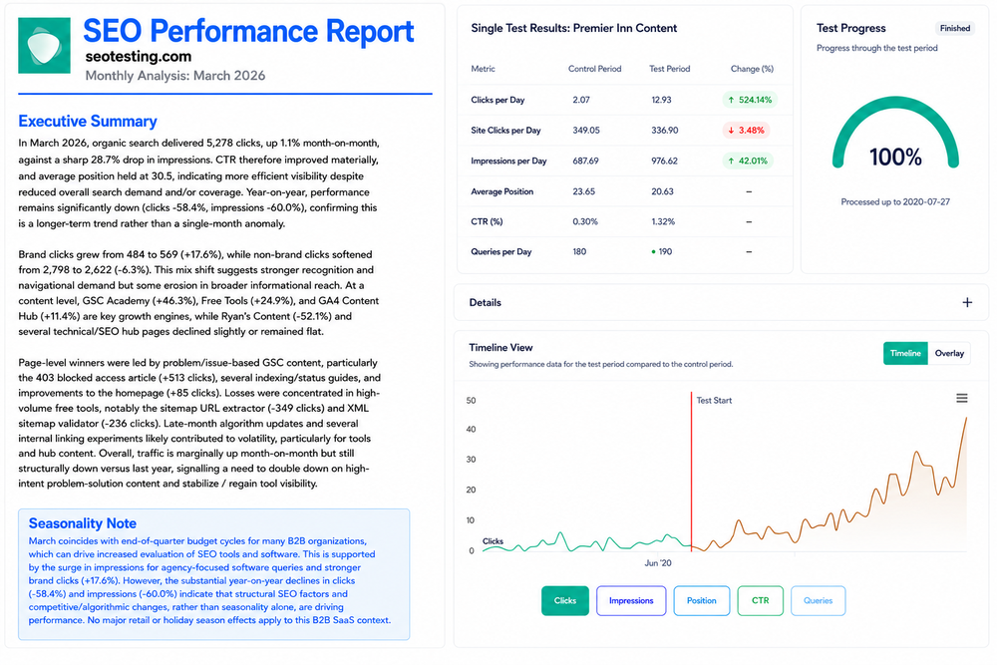
Task: Toggle the Position metric button
Action: click(x=701, y=601)
